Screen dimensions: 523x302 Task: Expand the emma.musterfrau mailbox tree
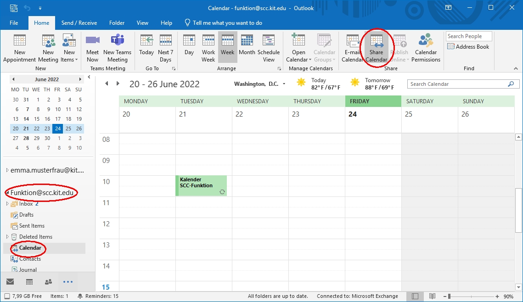coord(7,170)
